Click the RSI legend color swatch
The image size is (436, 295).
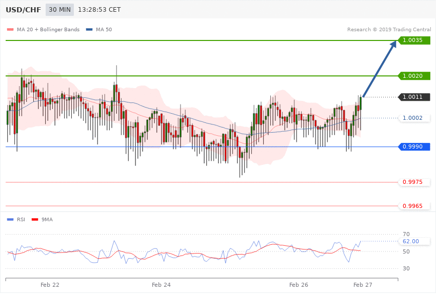(x=10, y=220)
